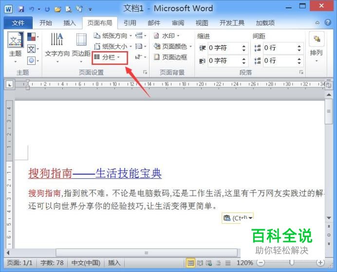The image size is (337, 272).
Task: Toggle the 插入 insert mode indicator
Action: pyautogui.click(x=114, y=263)
